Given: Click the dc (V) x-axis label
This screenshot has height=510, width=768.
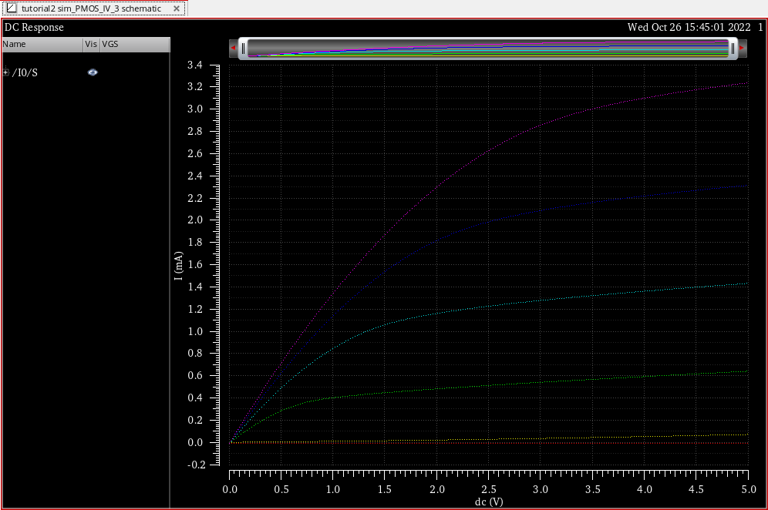Looking at the screenshot, I should 489,502.
